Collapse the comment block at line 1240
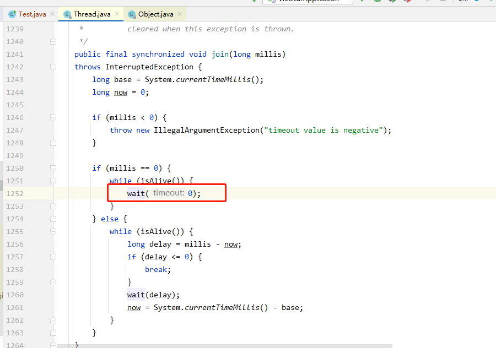Image resolution: width=496 pixels, height=348 pixels. pyautogui.click(x=53, y=42)
